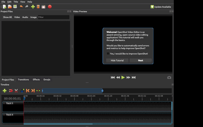The width and height of the screenshot is (203, 127).
Task: Select the Show All filter
Action: click(7, 17)
